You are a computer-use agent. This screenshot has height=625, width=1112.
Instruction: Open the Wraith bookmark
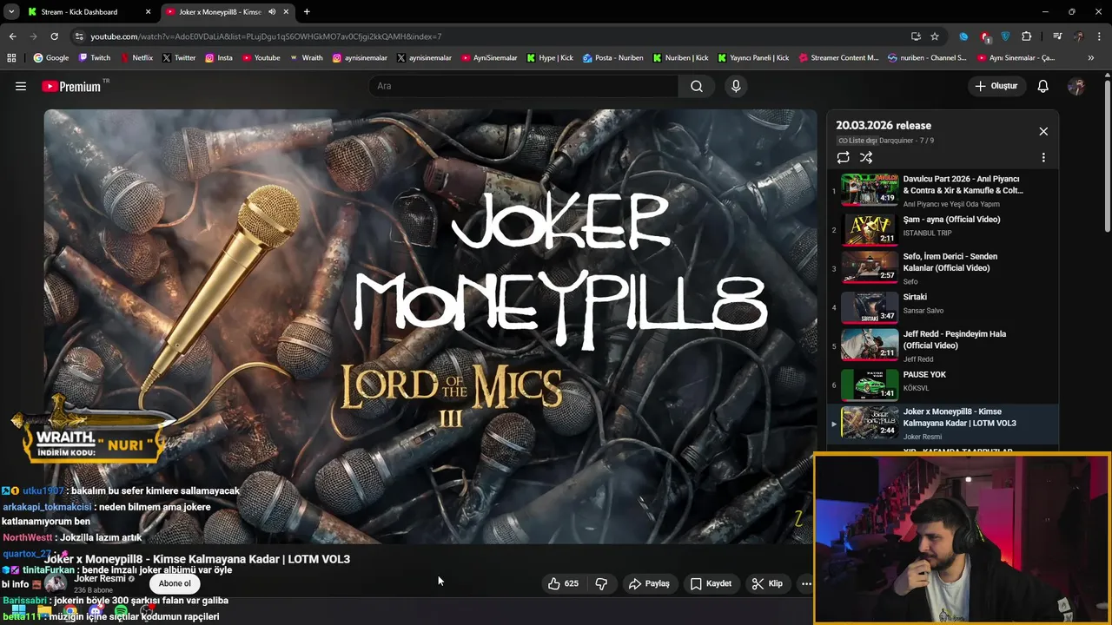point(306,58)
